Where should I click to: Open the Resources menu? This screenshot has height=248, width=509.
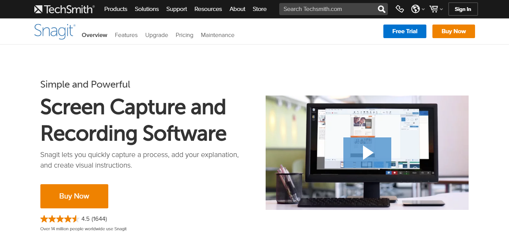[x=208, y=9]
